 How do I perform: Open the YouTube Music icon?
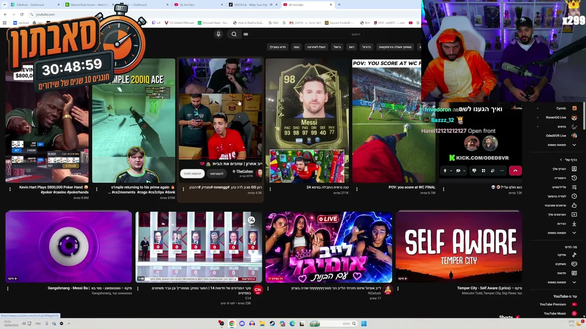click(574, 313)
